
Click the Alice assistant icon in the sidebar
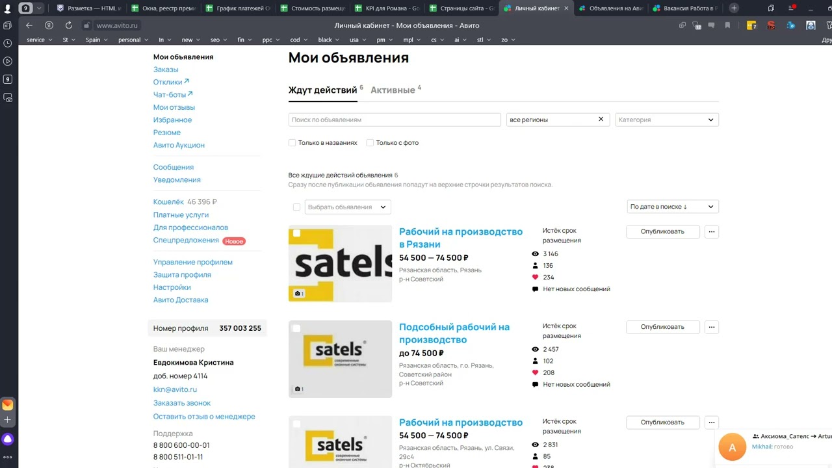(x=8, y=439)
